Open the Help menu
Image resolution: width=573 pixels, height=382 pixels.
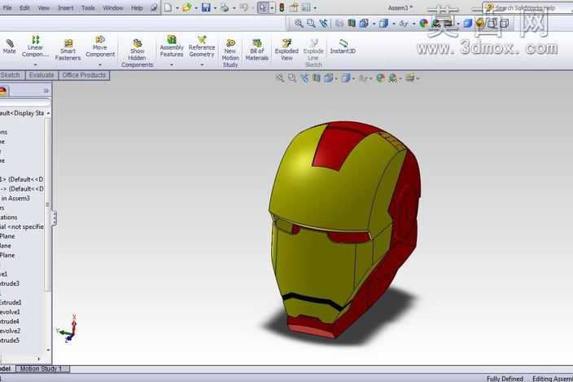tap(137, 7)
